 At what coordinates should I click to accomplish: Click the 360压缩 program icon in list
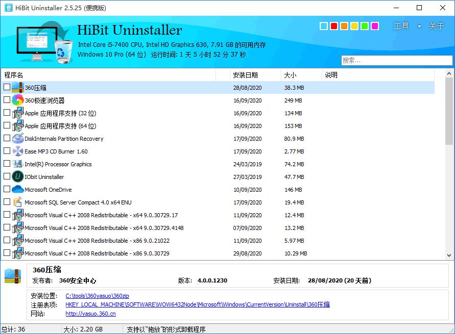coord(18,88)
